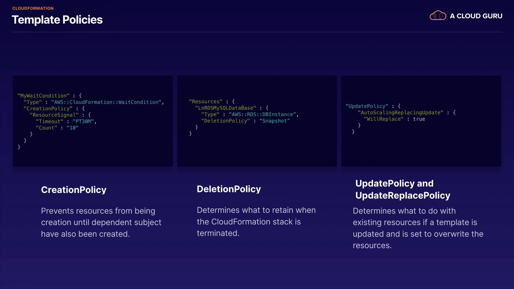Click the A Cloud Guru cloud logo icon
The height and width of the screenshot is (289, 514).
pos(438,16)
